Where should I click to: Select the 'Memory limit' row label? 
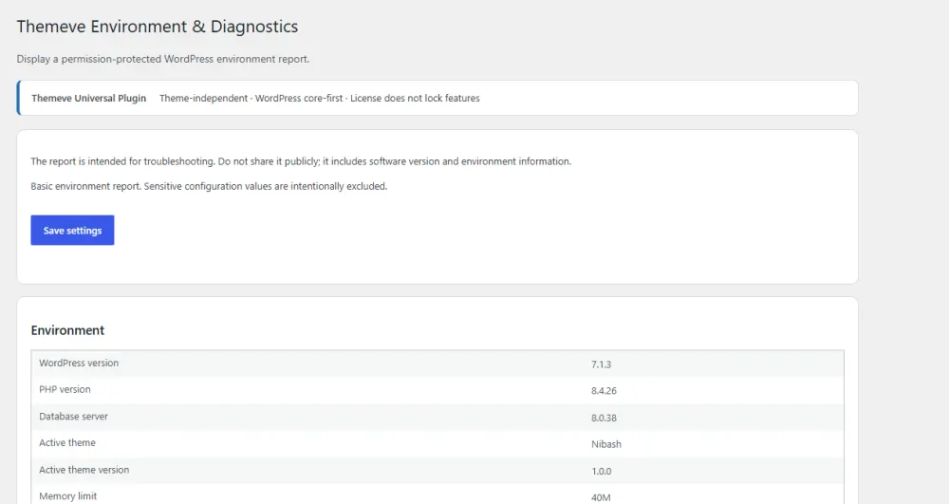click(67, 496)
